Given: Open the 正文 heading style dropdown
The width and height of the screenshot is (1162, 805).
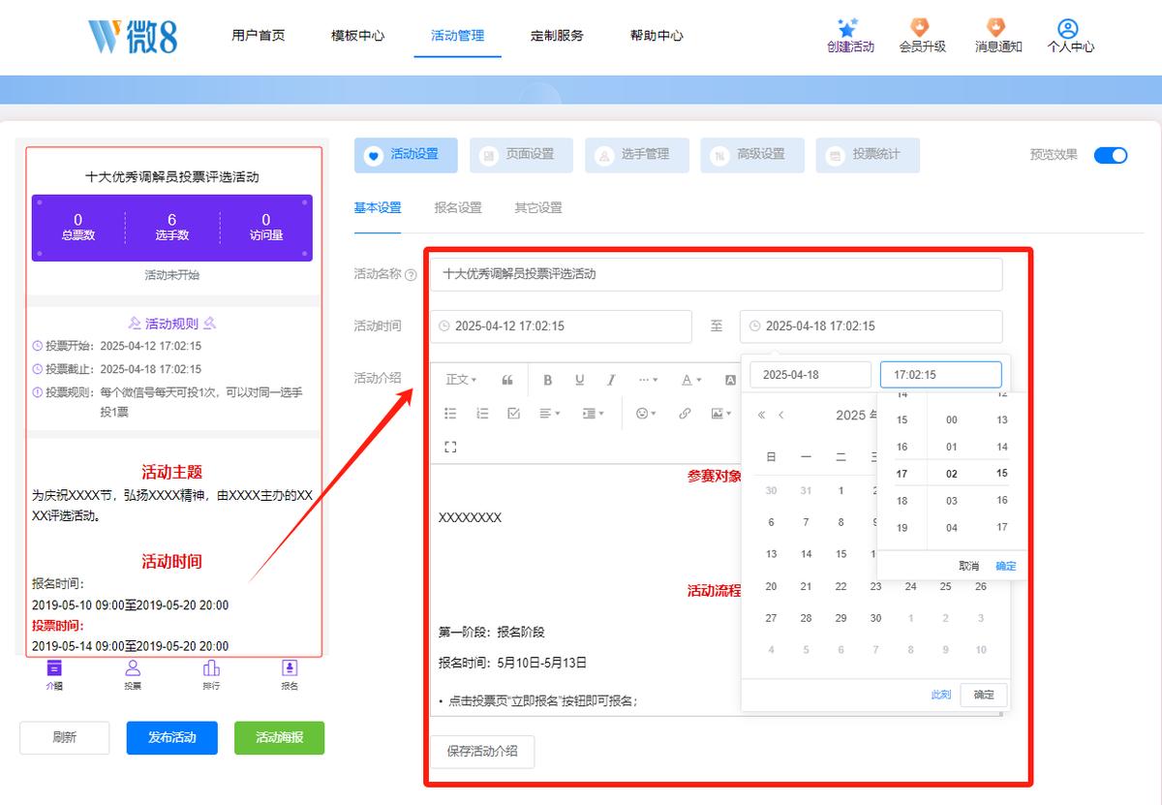Looking at the screenshot, I should (461, 380).
